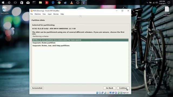
Task: Open Mail app on the taskbar
Action: pyautogui.click(x=28, y=2)
